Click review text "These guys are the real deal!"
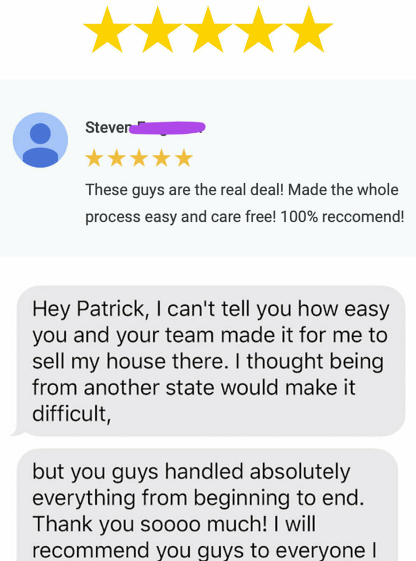The width and height of the screenshot is (416, 561). [186, 191]
